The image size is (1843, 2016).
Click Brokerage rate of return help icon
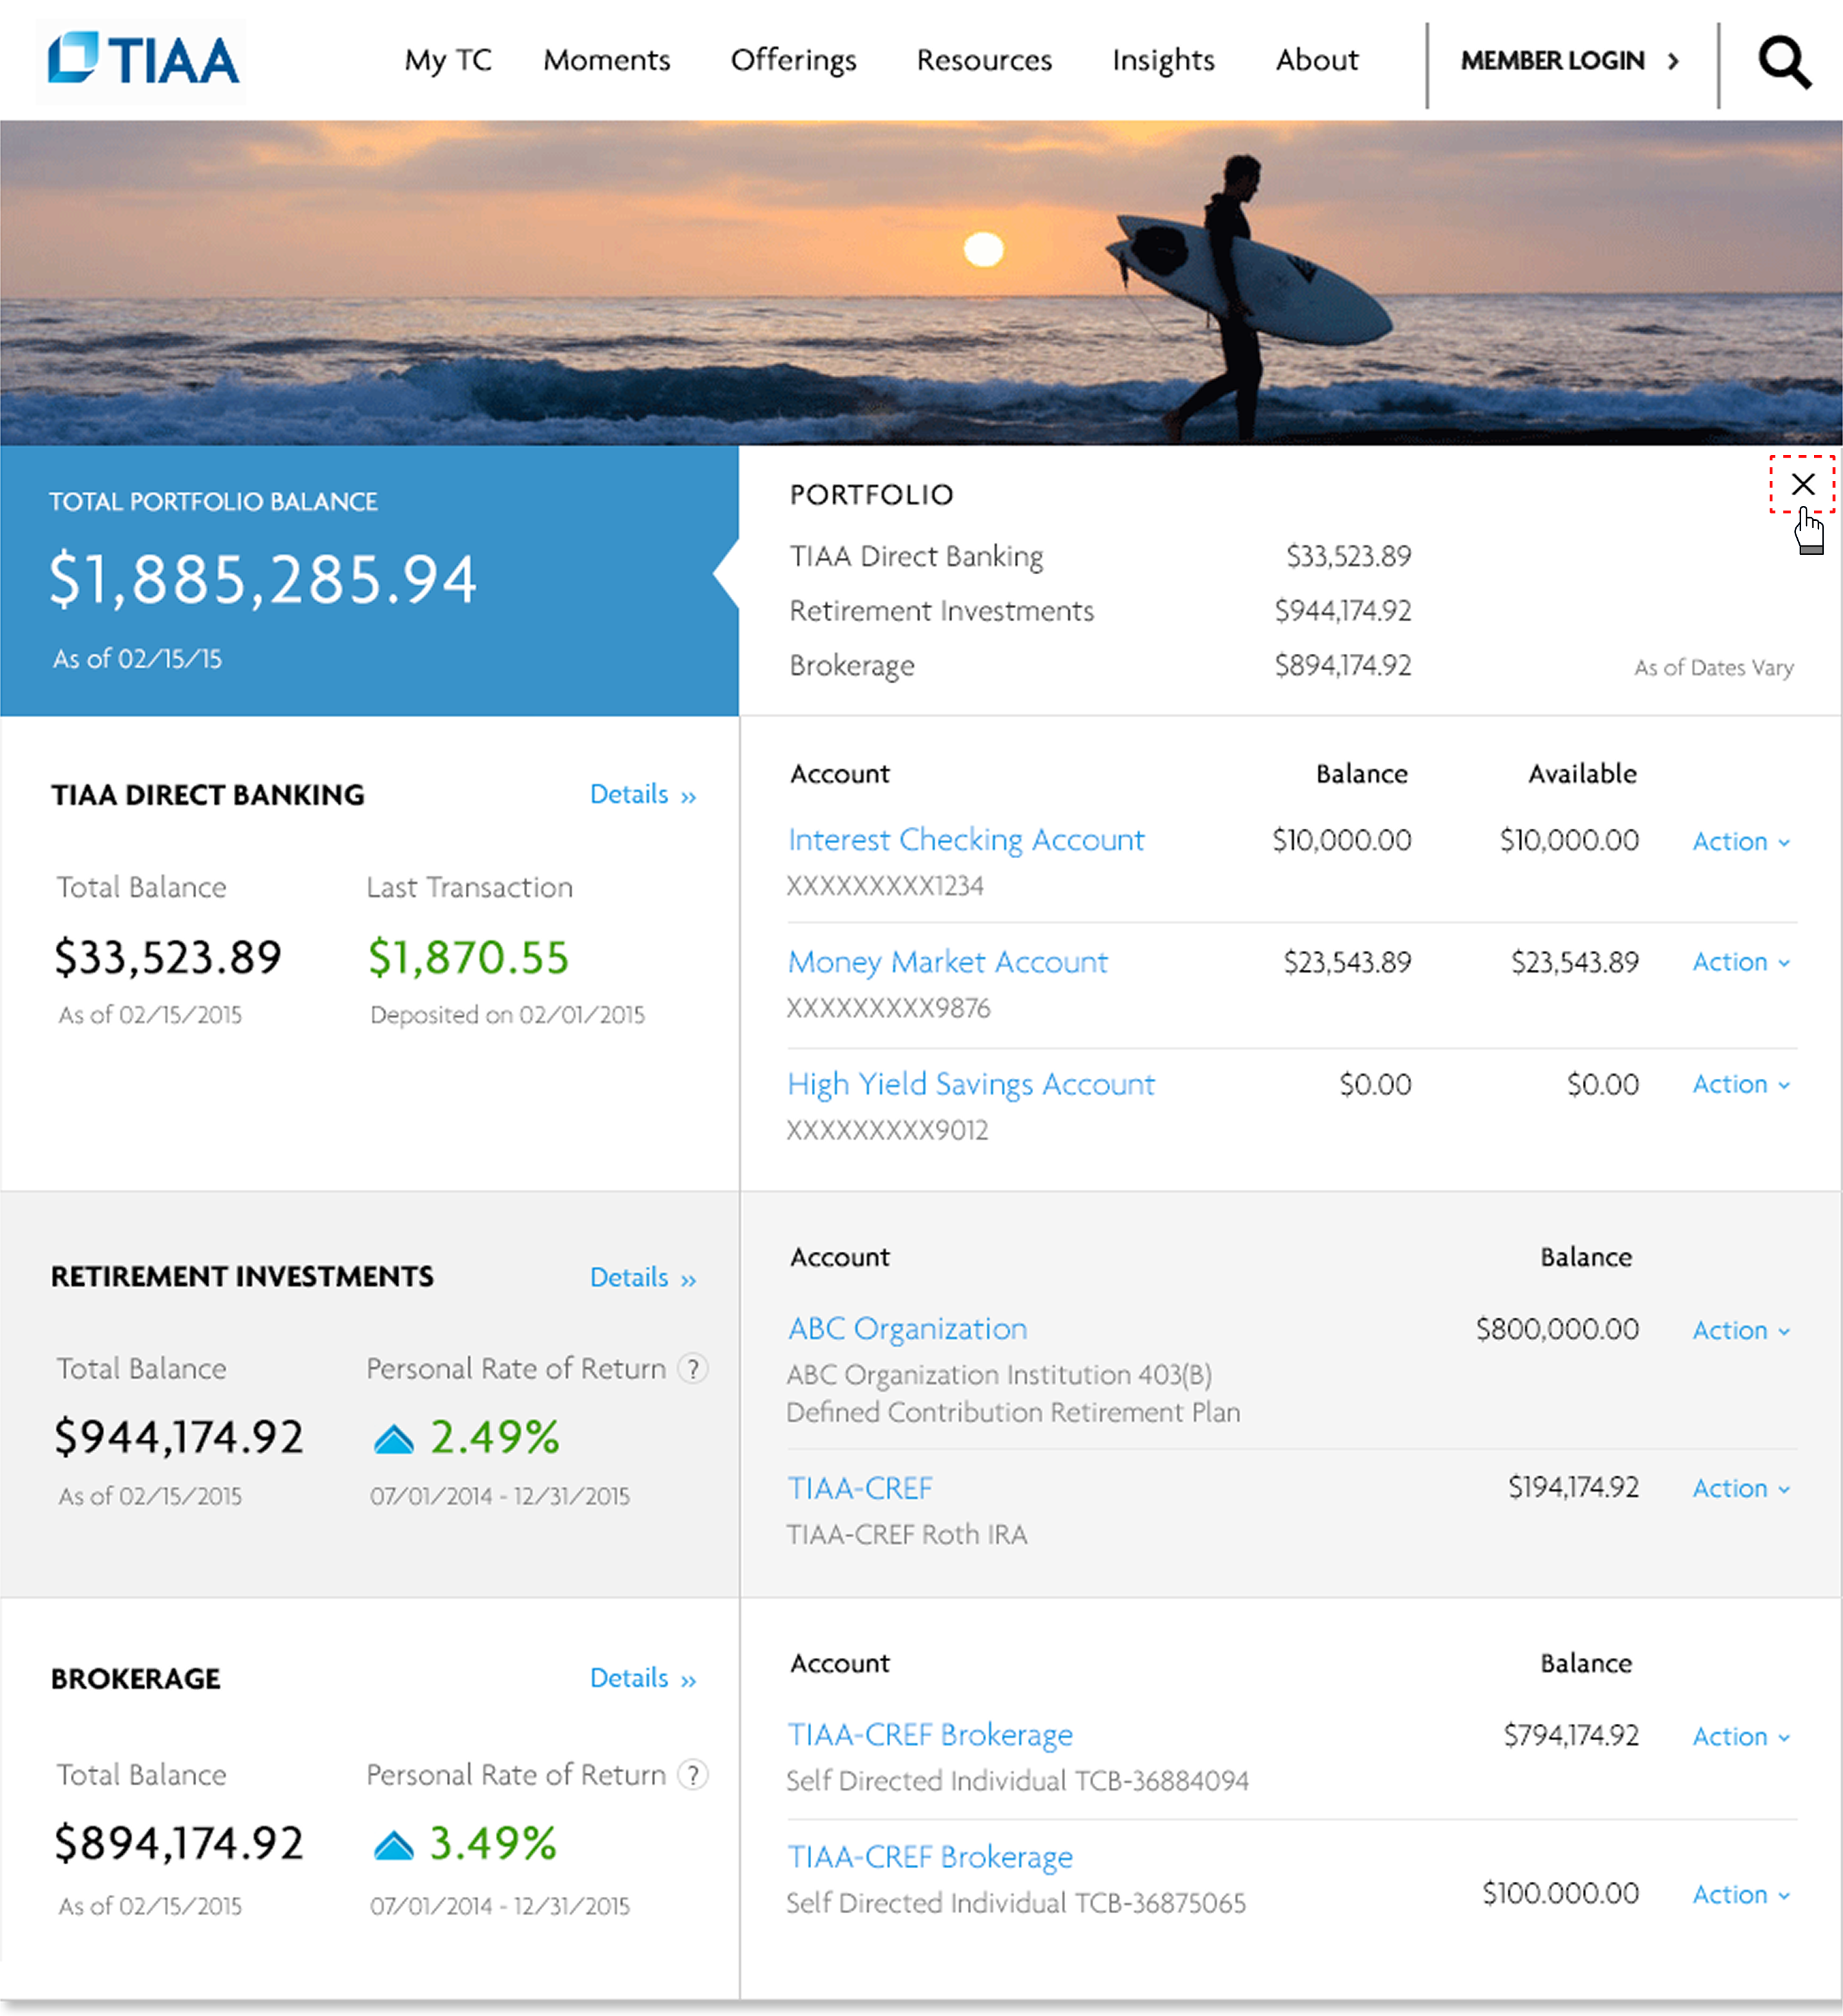(692, 1774)
